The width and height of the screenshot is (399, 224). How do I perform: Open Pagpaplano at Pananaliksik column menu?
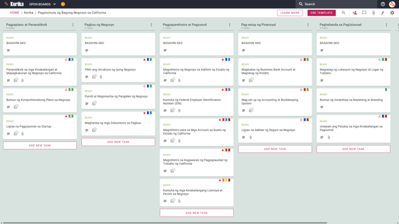click(x=73, y=25)
